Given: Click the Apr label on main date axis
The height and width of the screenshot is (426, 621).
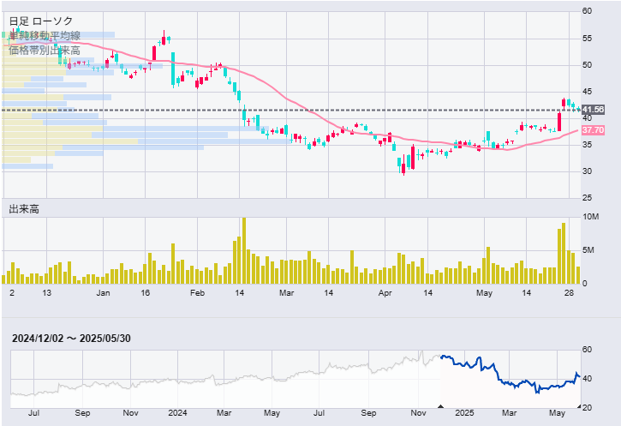Looking at the screenshot, I should click(x=385, y=293).
